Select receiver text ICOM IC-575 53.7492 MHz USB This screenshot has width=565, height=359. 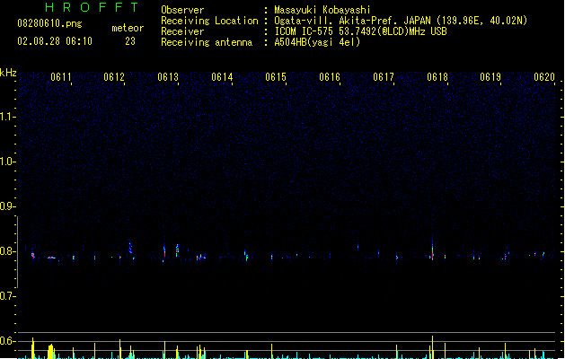pos(361,31)
